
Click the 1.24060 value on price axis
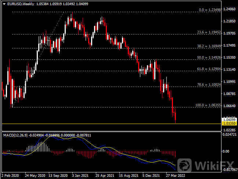tap(230, 9)
